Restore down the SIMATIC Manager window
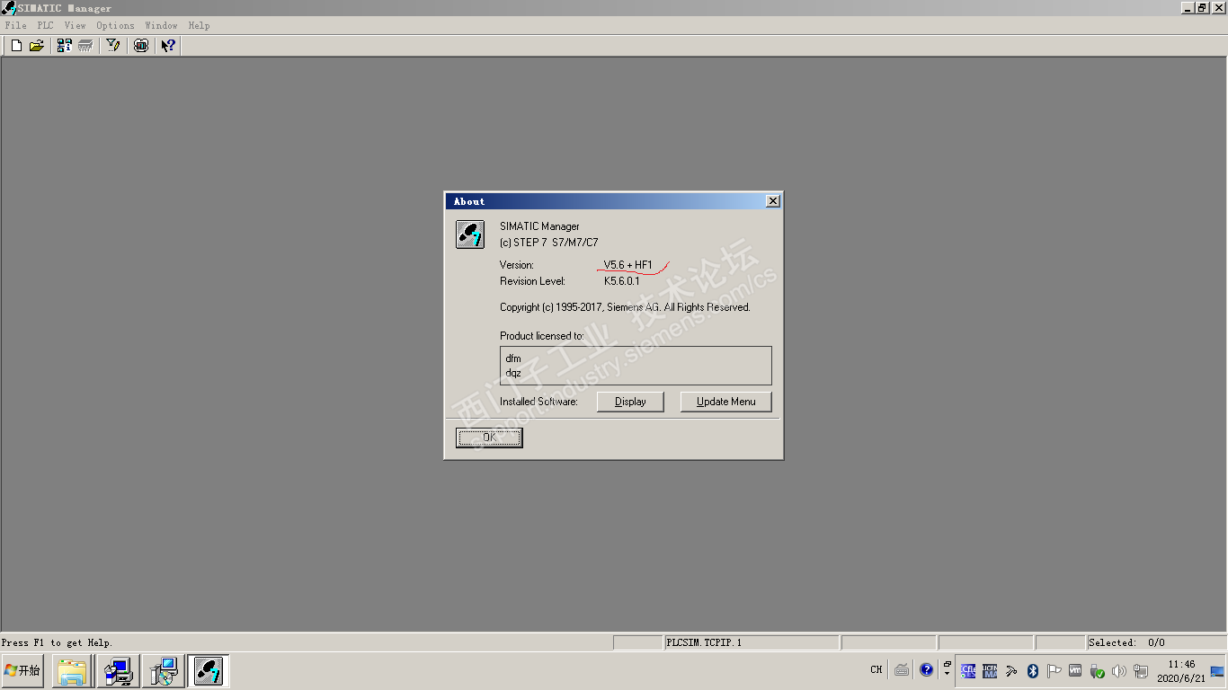Screen dimensions: 1228x690 [1202, 7]
